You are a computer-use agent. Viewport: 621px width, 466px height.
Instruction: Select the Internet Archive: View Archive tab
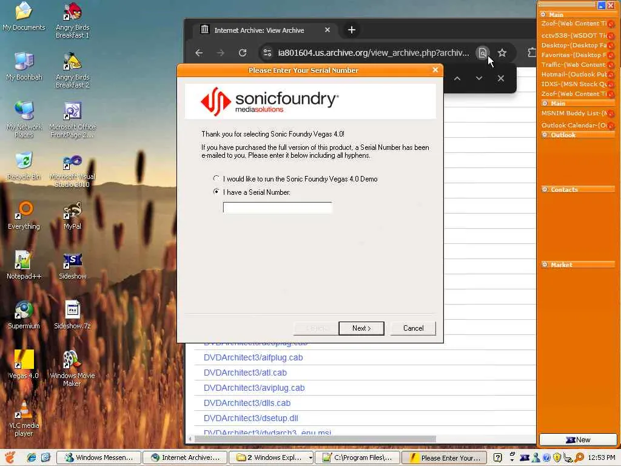pyautogui.click(x=259, y=30)
